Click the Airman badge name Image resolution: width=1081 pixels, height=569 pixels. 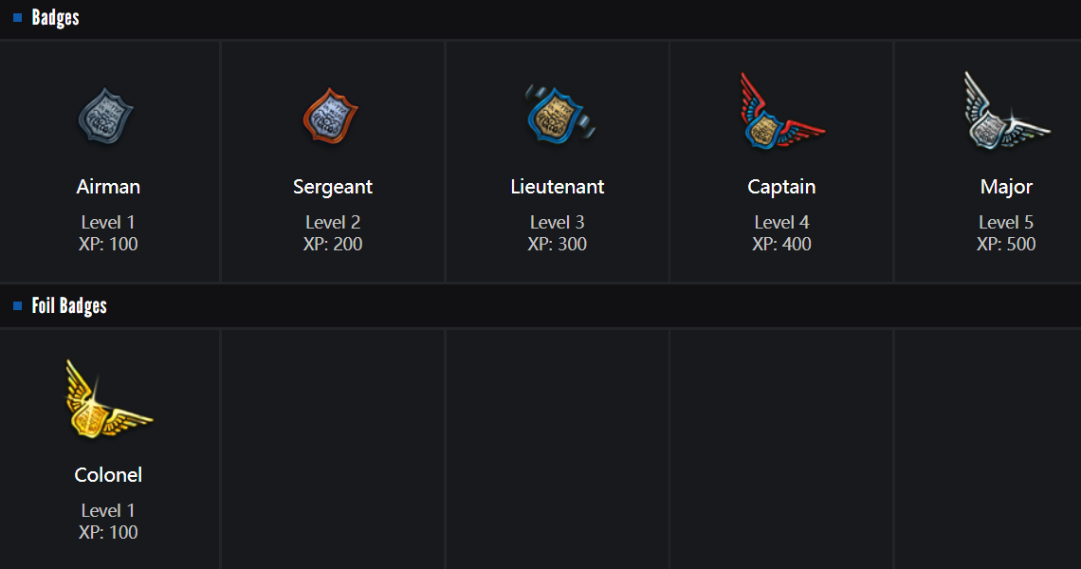point(108,187)
